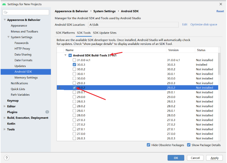Click Appearance & Behavior in the breadcrumb

(71, 11)
